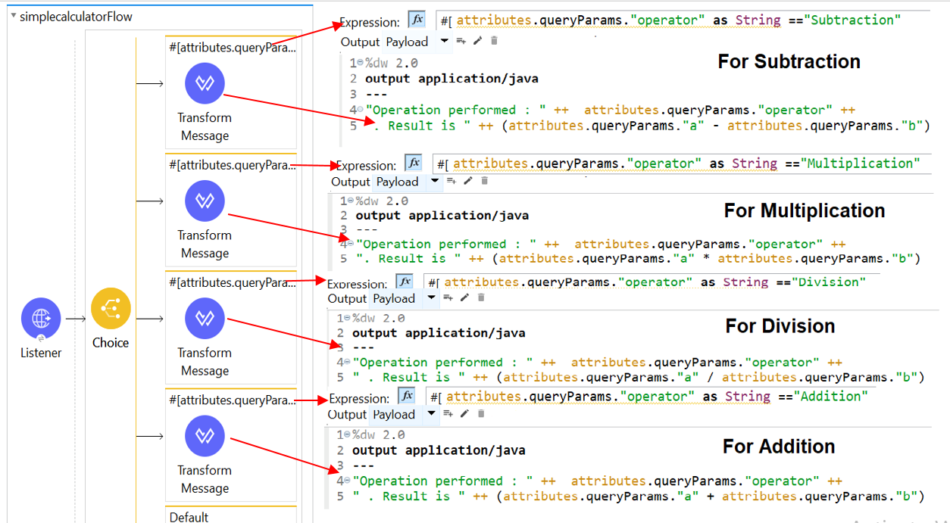Collapse the simplecalculatorFlow container
Viewport: 950px width, 523px height.
tap(14, 17)
